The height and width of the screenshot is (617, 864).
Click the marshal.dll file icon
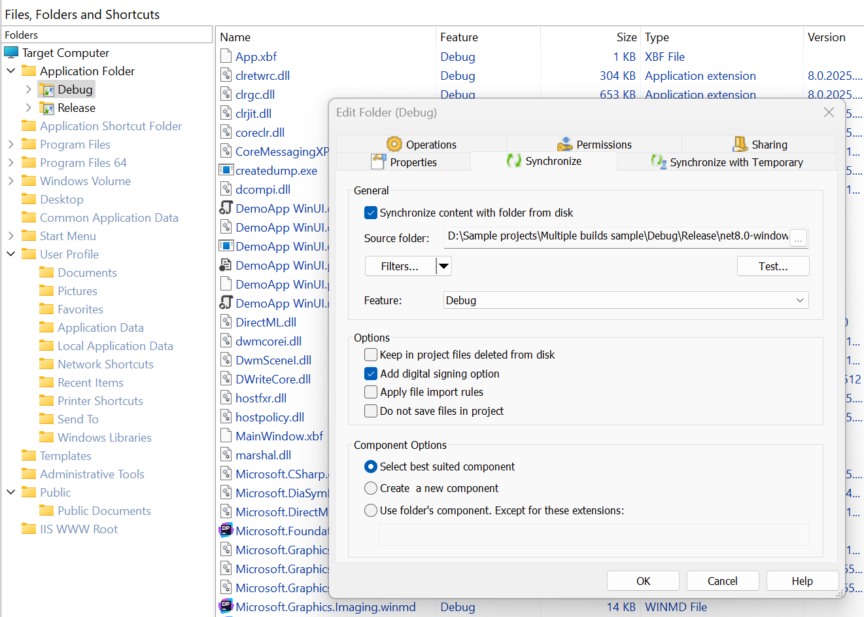click(226, 455)
